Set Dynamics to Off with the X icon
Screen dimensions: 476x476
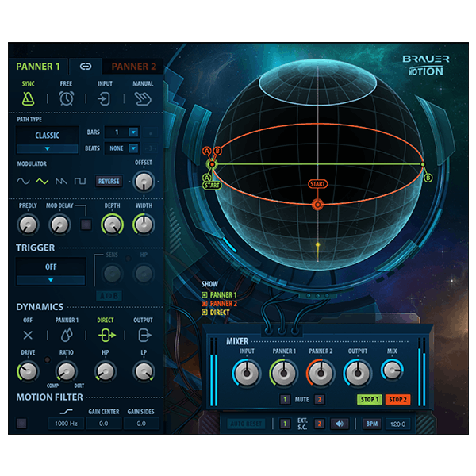click(x=28, y=336)
